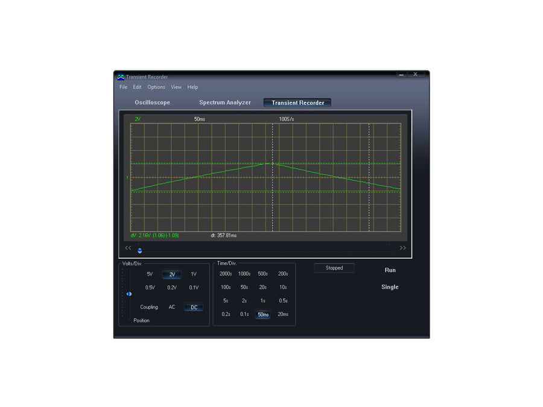Click the scroll-right double arrow under the graph
Screen dimensions: 543x407
(403, 248)
